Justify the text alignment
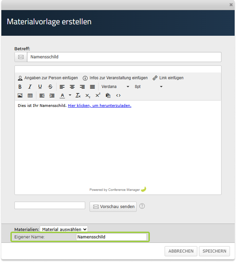The image size is (236, 262). coord(92,87)
